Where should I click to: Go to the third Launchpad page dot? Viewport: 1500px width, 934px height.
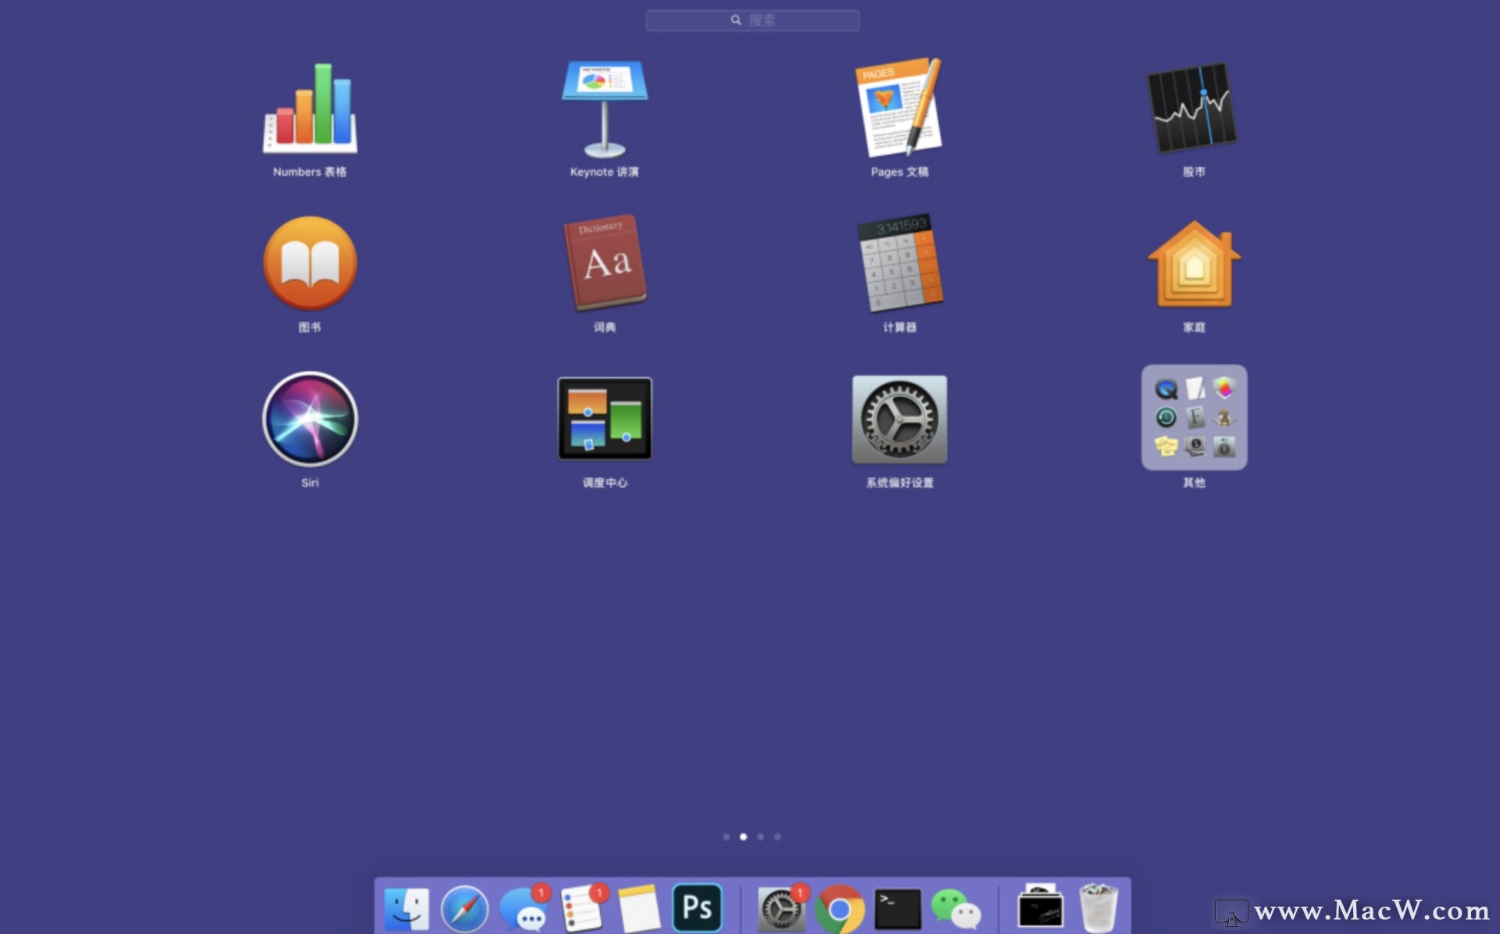(760, 836)
